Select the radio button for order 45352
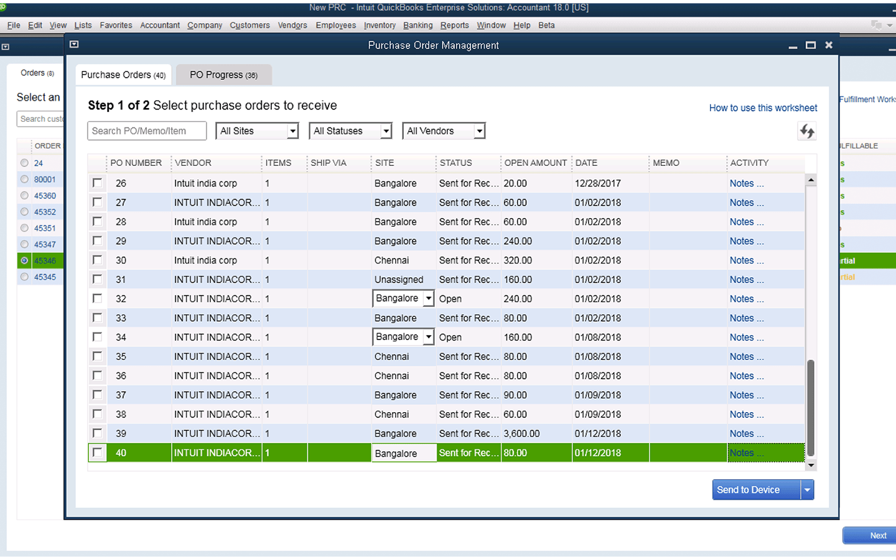Image resolution: width=896 pixels, height=560 pixels. click(x=24, y=212)
